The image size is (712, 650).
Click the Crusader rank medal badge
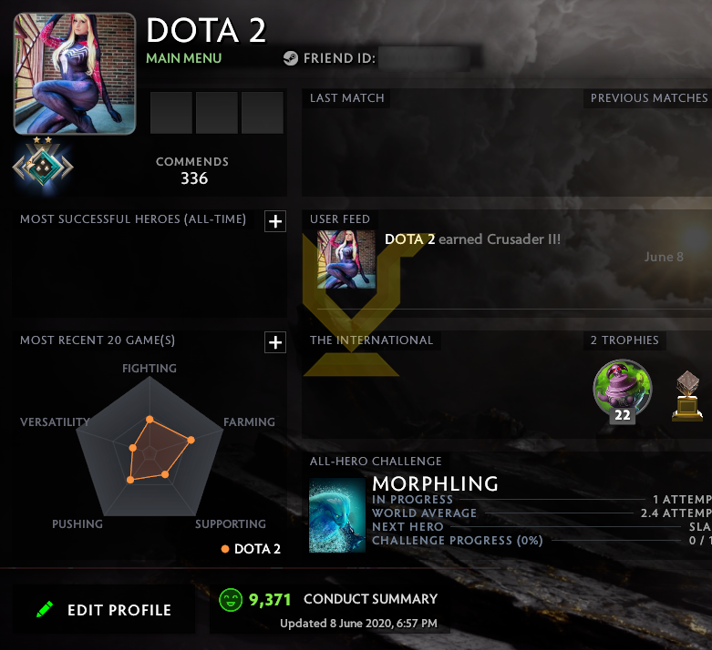(x=43, y=165)
